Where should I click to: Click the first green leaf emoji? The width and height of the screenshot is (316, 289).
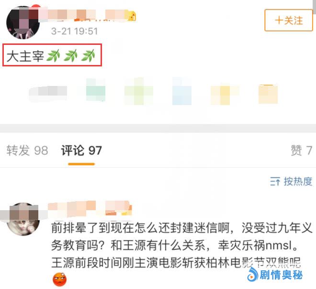[53, 56]
